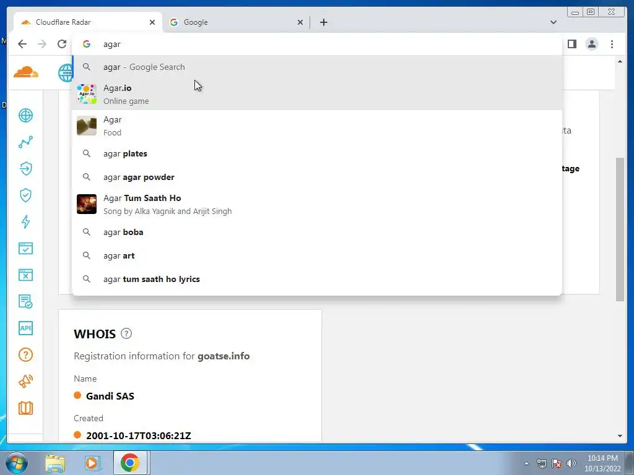634x475 pixels.
Task: Open the API icon in sidebar
Action: 25,328
